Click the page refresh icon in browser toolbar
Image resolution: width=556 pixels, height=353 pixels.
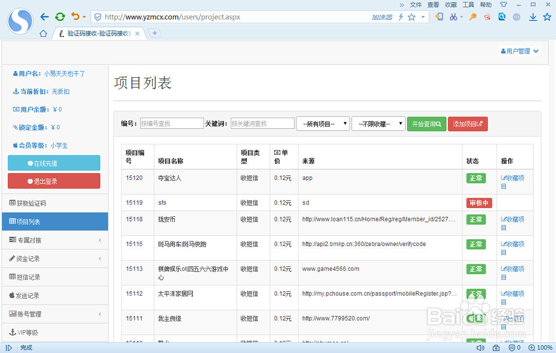coord(59,17)
